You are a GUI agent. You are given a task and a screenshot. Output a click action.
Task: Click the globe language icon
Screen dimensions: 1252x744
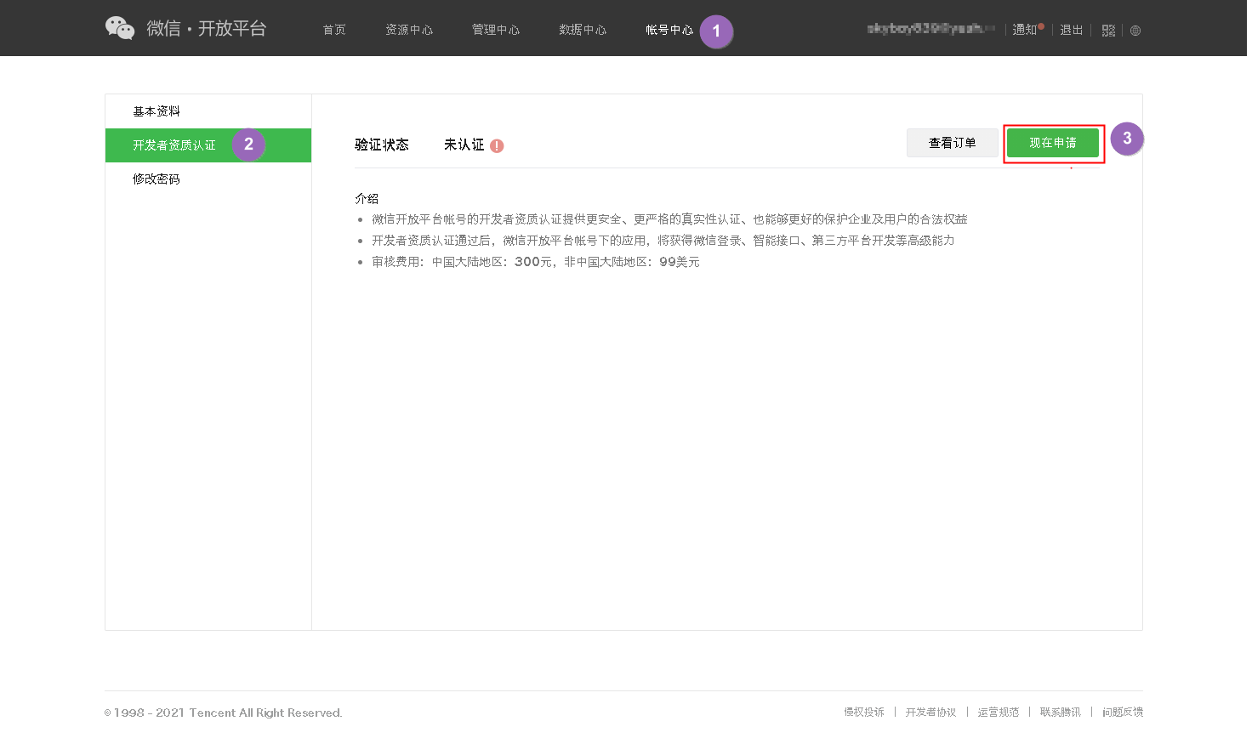tap(1135, 31)
